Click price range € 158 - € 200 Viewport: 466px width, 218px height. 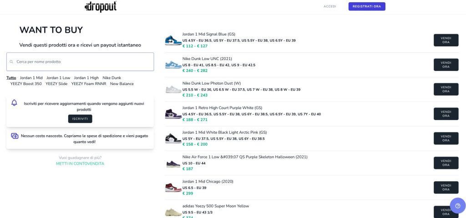point(195,144)
